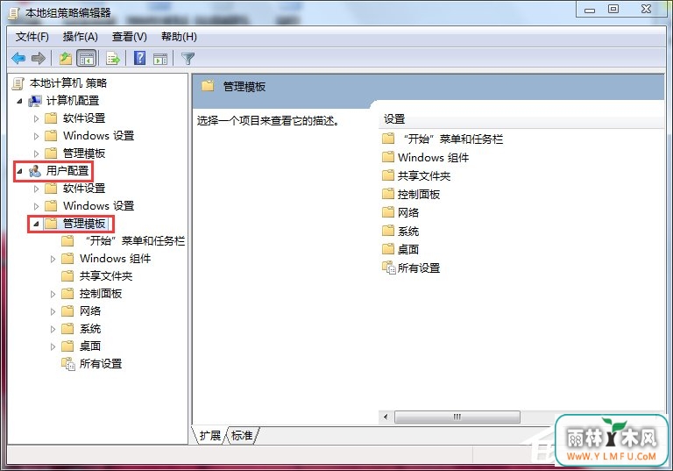Click horizontal scrollbar left arrow
The height and width of the screenshot is (471, 673).
(386, 417)
